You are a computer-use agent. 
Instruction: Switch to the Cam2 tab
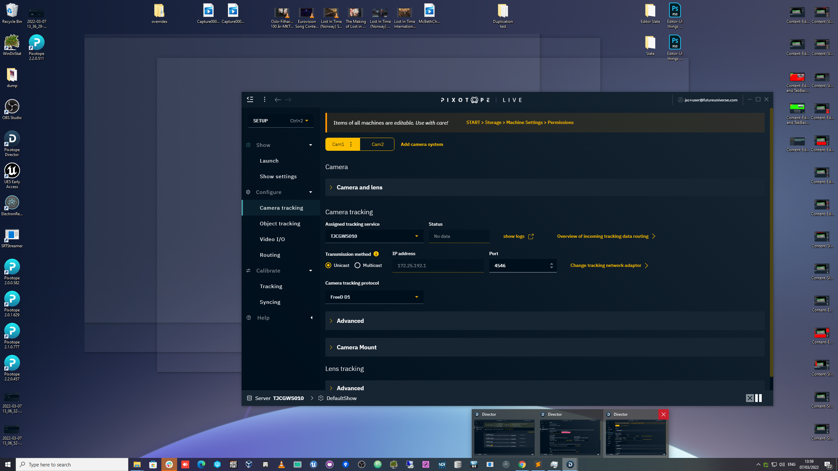[x=377, y=144]
